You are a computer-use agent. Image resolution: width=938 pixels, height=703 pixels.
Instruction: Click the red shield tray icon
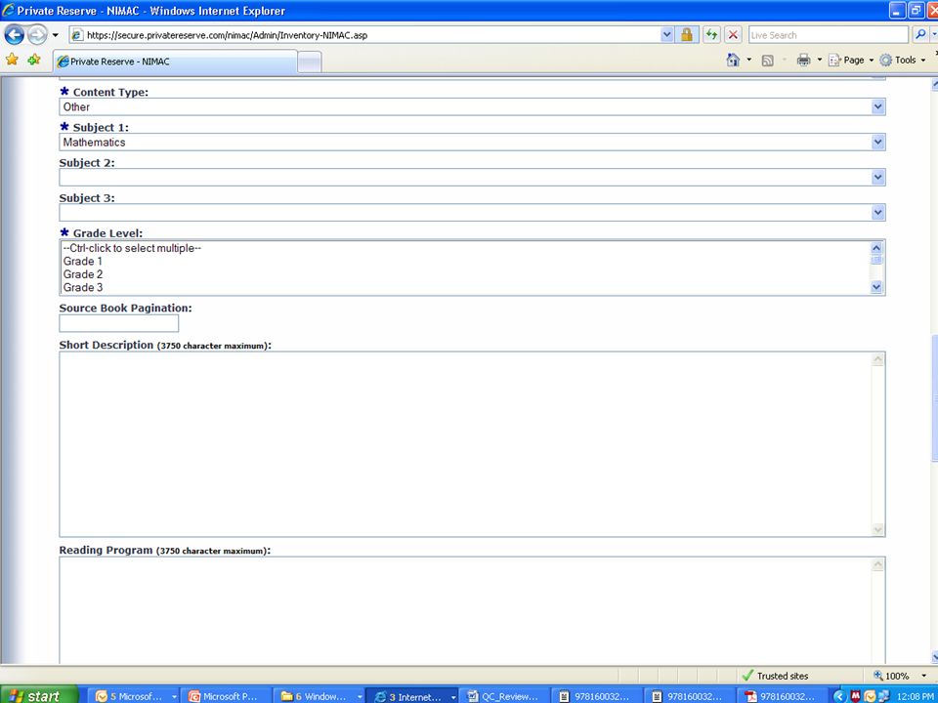tap(856, 696)
